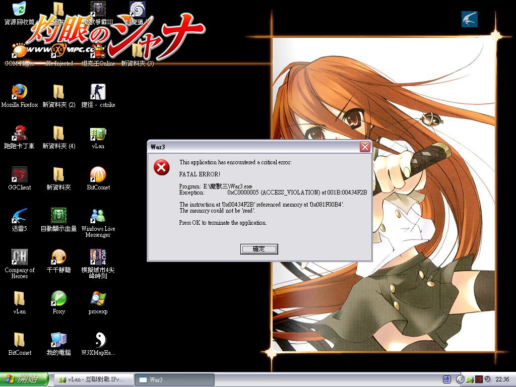The image size is (516, 387).
Task: Click the 迅雷5 desktop shortcut
Action: click(20, 216)
